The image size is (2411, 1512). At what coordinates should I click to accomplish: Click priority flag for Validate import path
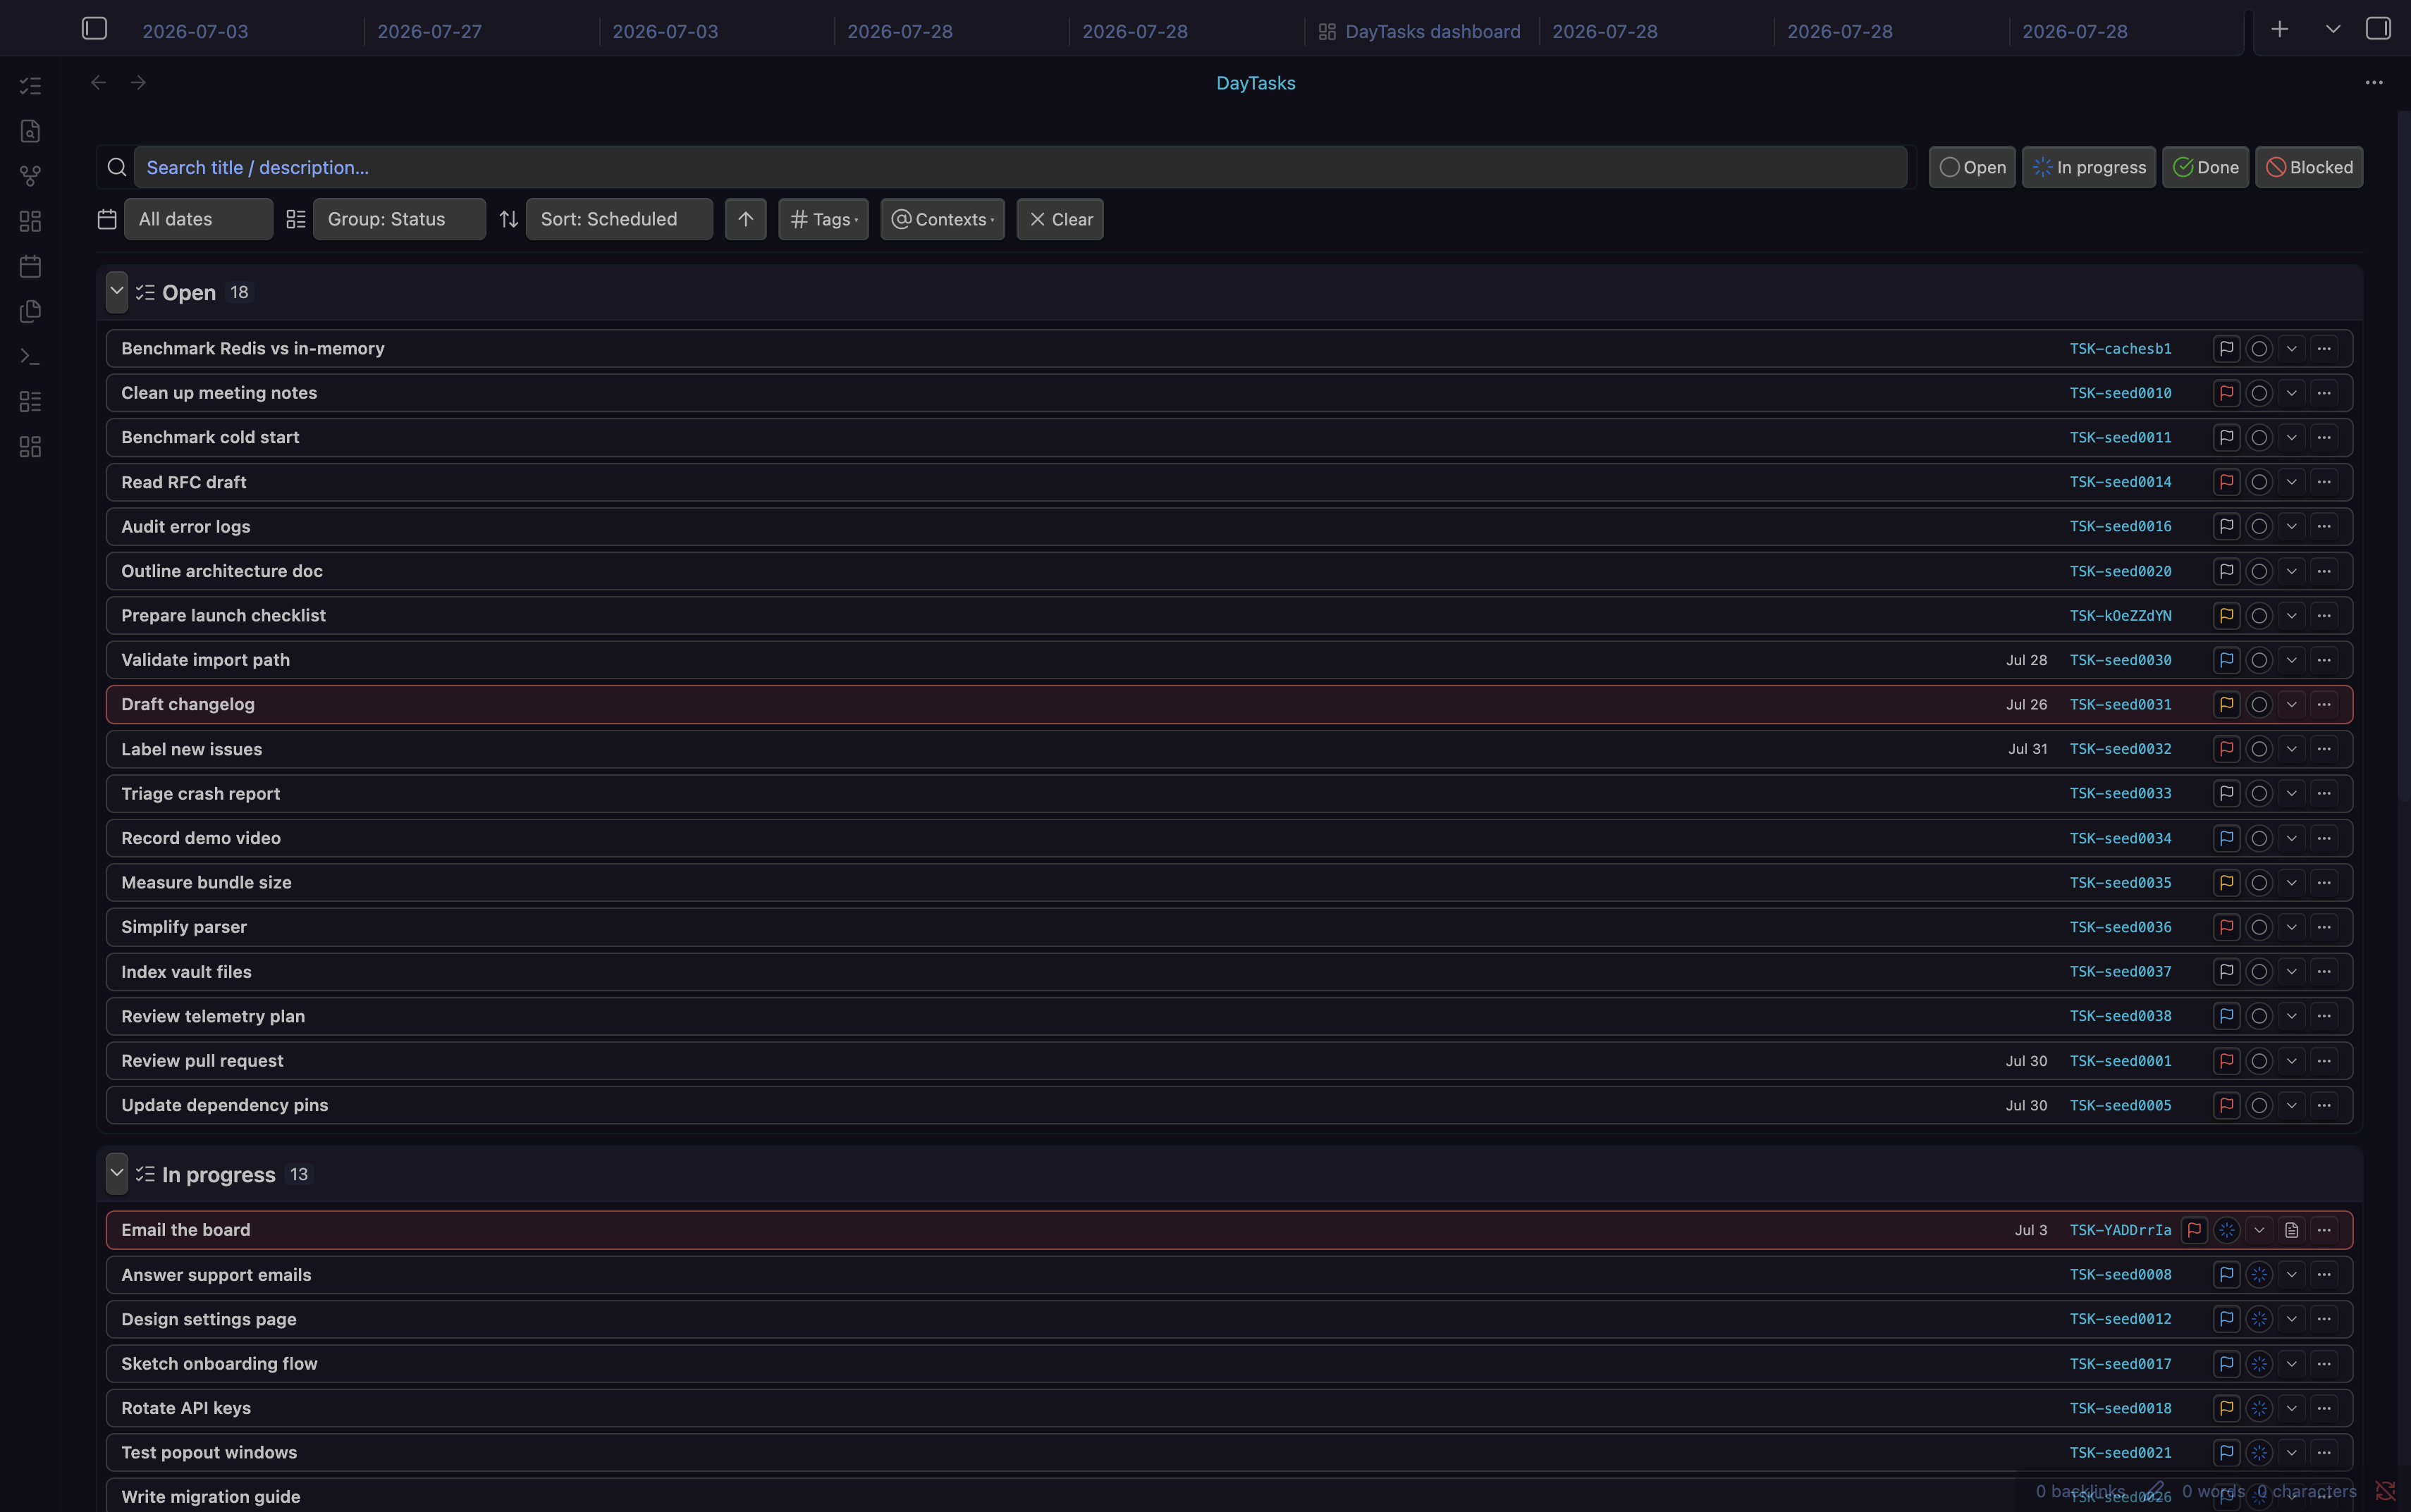2226,660
